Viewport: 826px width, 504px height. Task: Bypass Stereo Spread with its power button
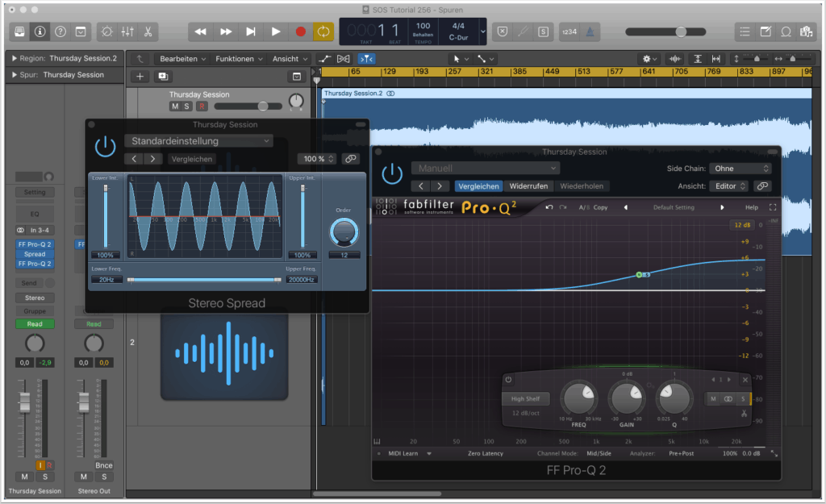tap(105, 147)
